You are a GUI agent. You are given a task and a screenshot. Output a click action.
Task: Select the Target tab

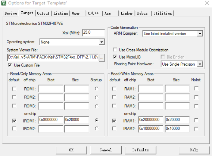point(27,13)
